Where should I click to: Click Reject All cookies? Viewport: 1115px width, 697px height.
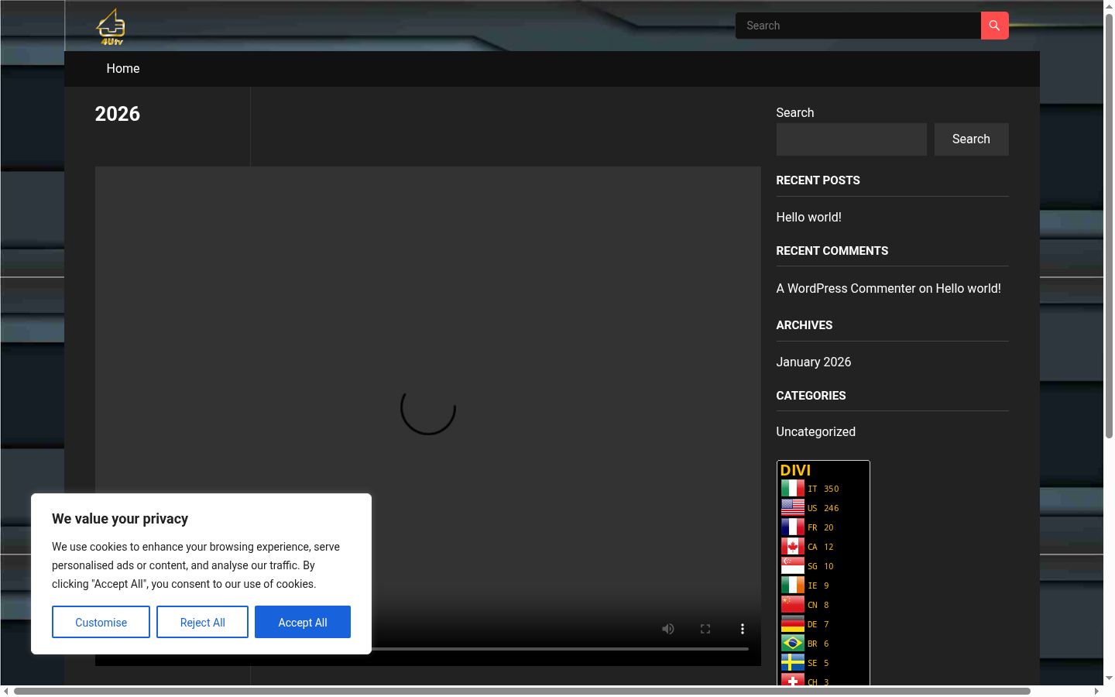click(x=202, y=622)
